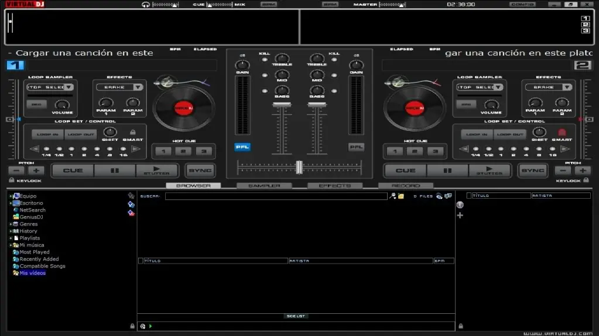This screenshot has height=336, width=599.
Task: Open deck 2 loop sampler dropdown
Action: pyautogui.click(x=498, y=87)
